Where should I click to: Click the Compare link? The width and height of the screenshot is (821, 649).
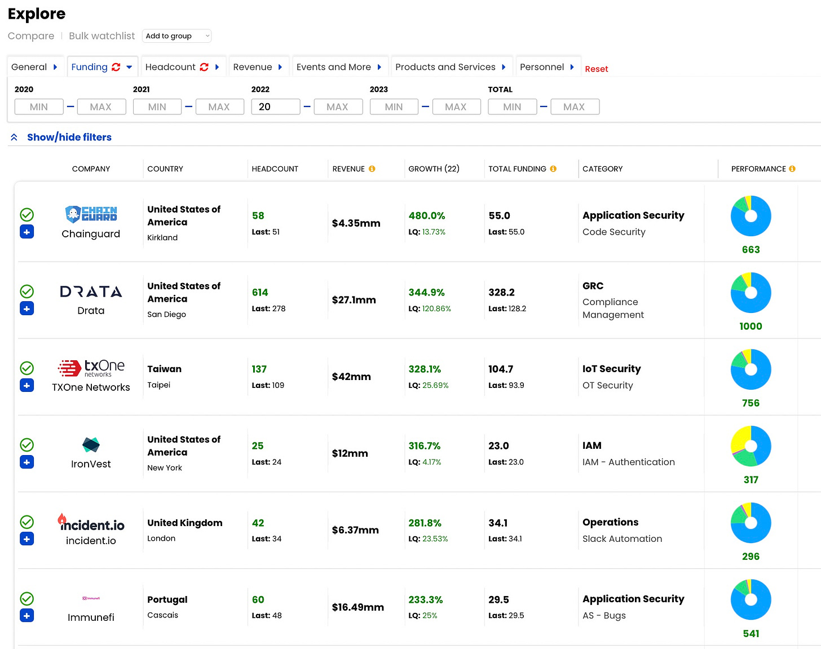point(31,36)
